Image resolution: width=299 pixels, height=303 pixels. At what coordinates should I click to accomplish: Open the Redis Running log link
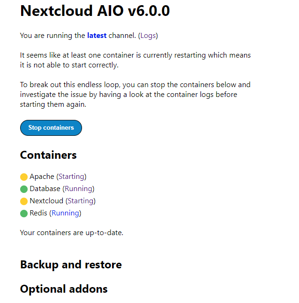pos(65,213)
